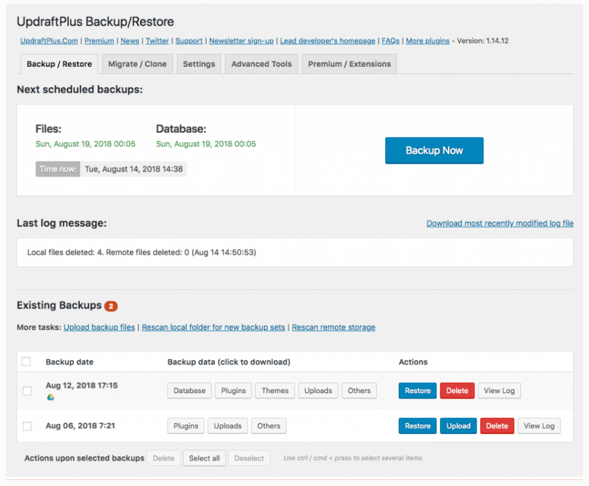The height and width of the screenshot is (486, 589).
Task: Visit the Twitter link
Action: click(157, 41)
